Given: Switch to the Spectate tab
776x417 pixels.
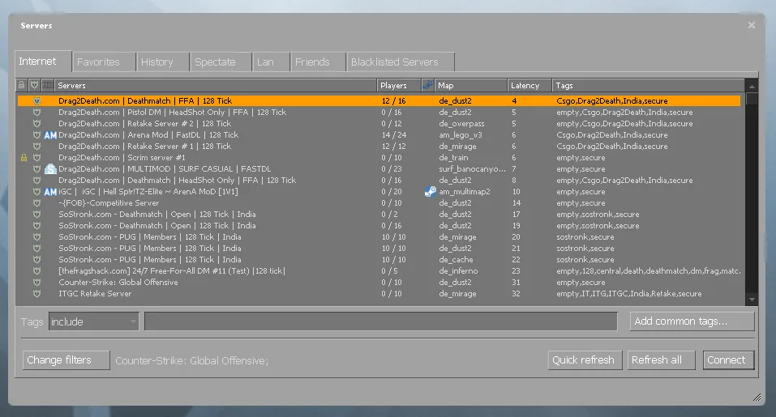Looking at the screenshot, I should coord(221,62).
